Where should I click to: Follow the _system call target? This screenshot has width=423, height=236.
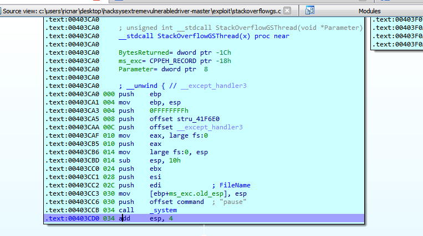click(164, 210)
